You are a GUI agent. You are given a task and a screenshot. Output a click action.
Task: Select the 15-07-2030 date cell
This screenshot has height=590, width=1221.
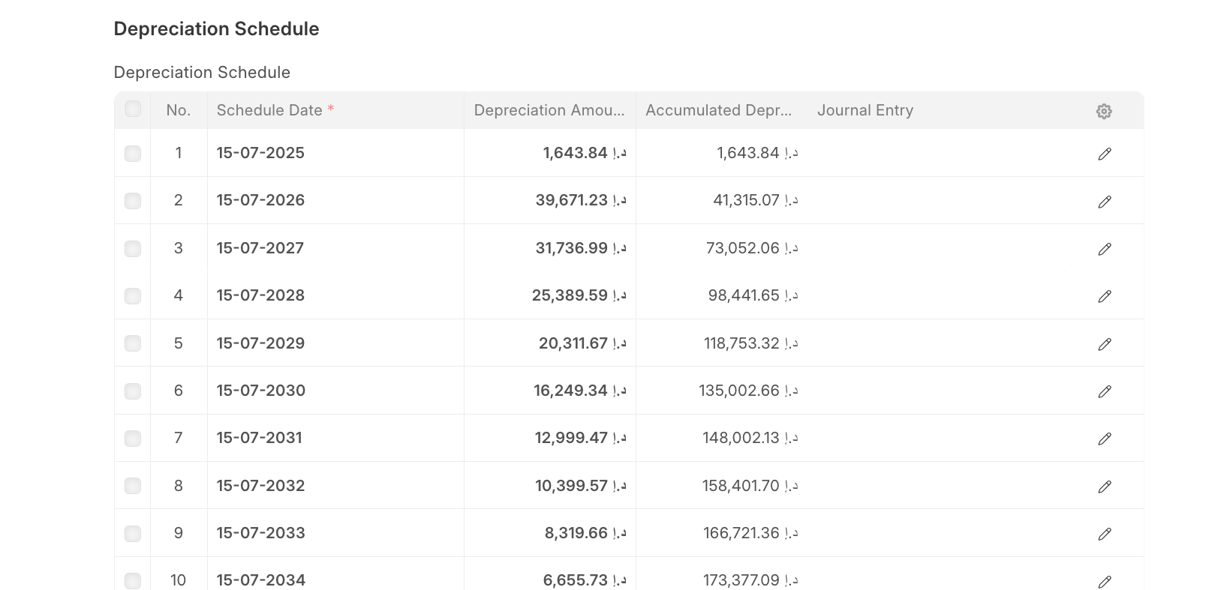point(335,391)
